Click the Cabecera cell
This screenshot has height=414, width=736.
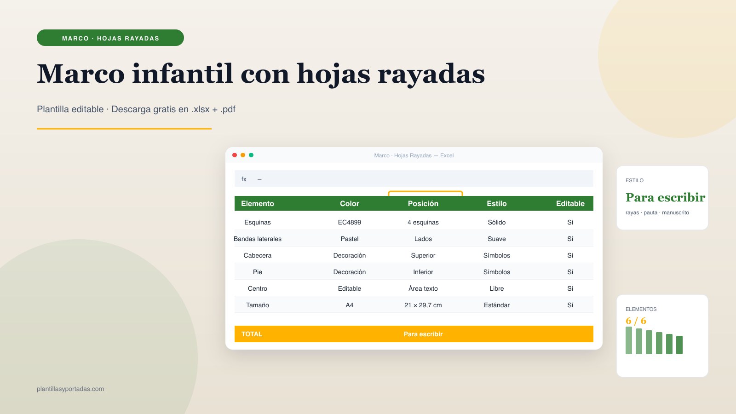click(258, 255)
